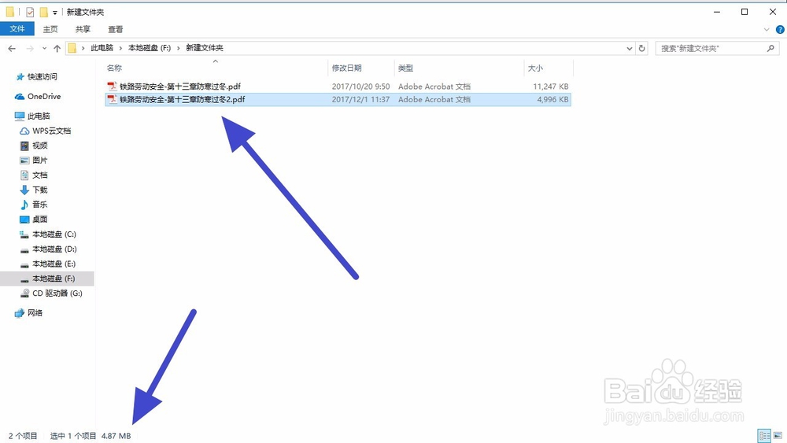The image size is (787, 443).
Task: Open the 桌面 folder in sidebar
Action: coord(39,220)
